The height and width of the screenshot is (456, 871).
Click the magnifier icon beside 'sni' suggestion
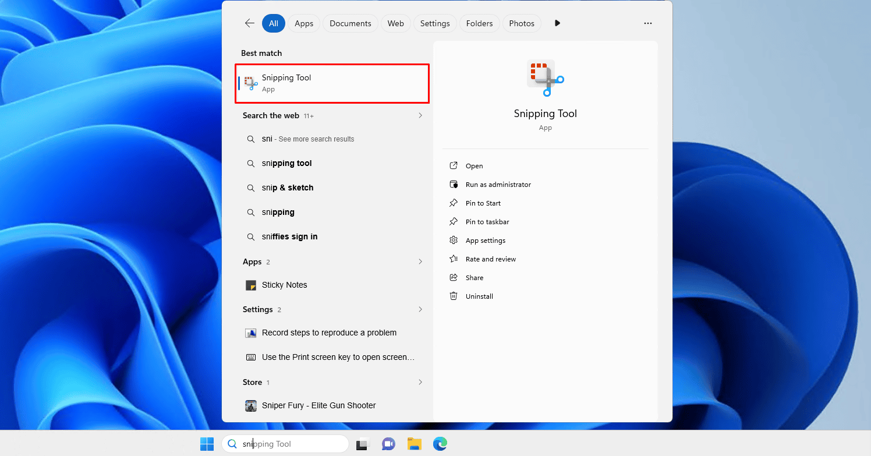(250, 139)
